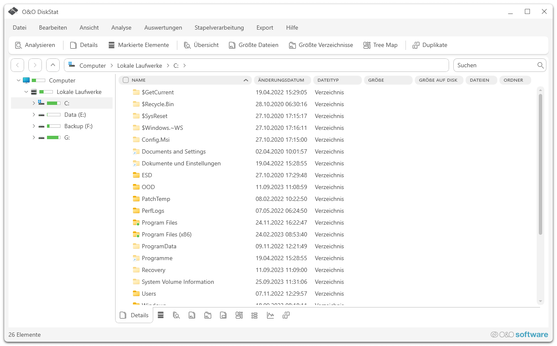Toggle the select-all checkbox in Name header

(x=126, y=80)
